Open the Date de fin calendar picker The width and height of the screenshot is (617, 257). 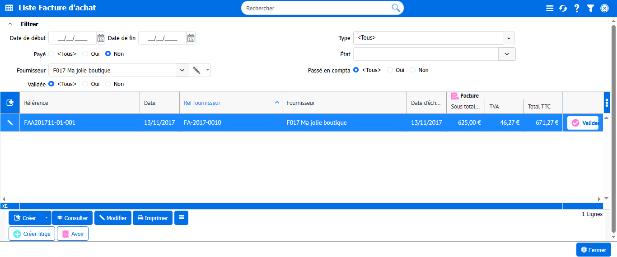click(x=191, y=38)
